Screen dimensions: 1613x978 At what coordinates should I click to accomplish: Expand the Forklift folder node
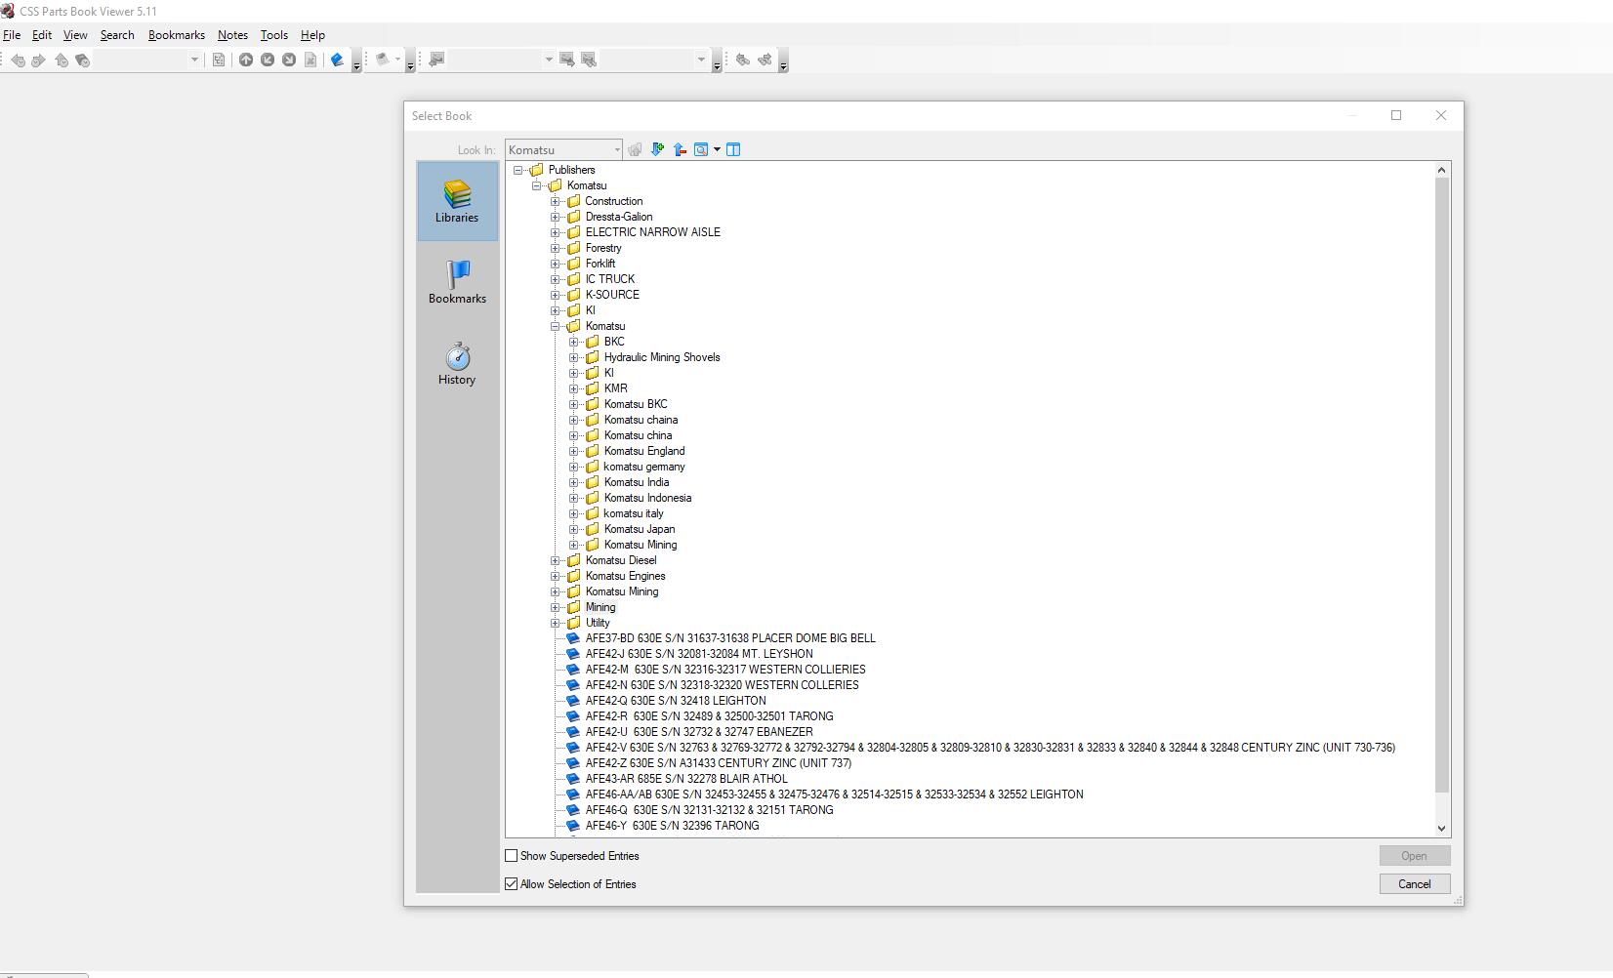click(x=555, y=264)
